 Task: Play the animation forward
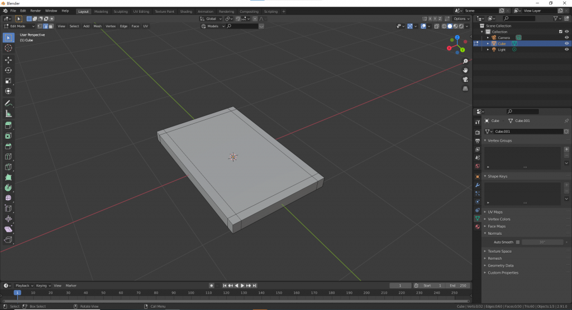coord(242,285)
